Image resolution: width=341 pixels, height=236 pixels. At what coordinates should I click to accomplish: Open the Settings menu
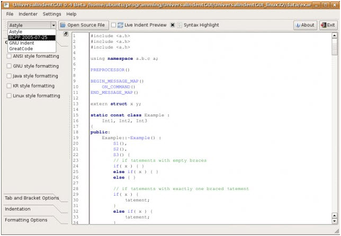52,14
